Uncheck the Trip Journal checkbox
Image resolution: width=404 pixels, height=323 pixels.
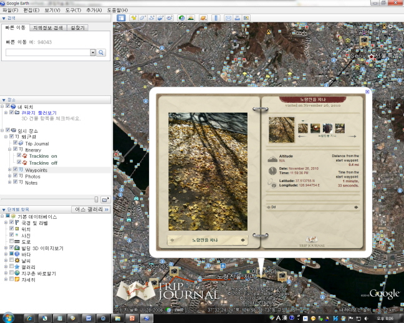click(15, 143)
